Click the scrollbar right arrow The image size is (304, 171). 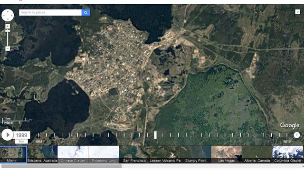coord(303,166)
